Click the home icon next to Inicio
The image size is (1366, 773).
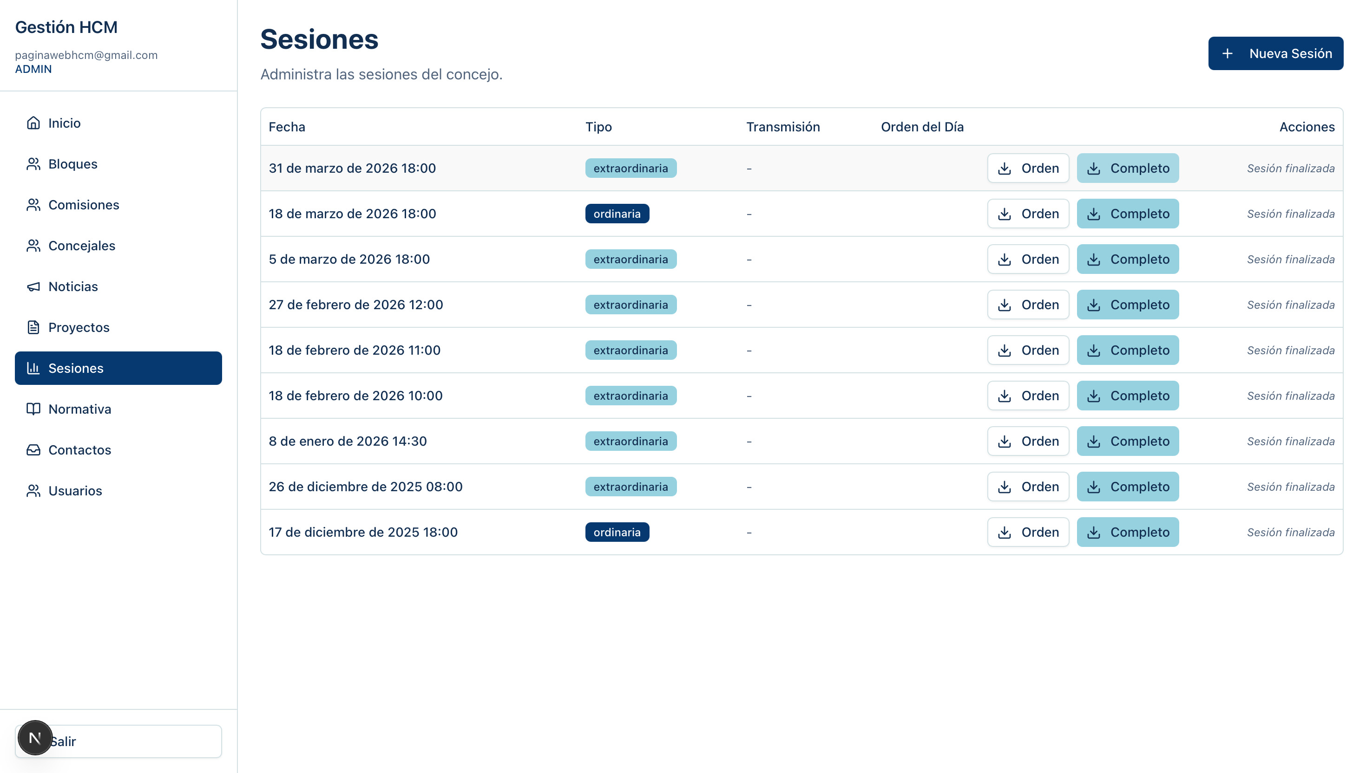tap(33, 123)
